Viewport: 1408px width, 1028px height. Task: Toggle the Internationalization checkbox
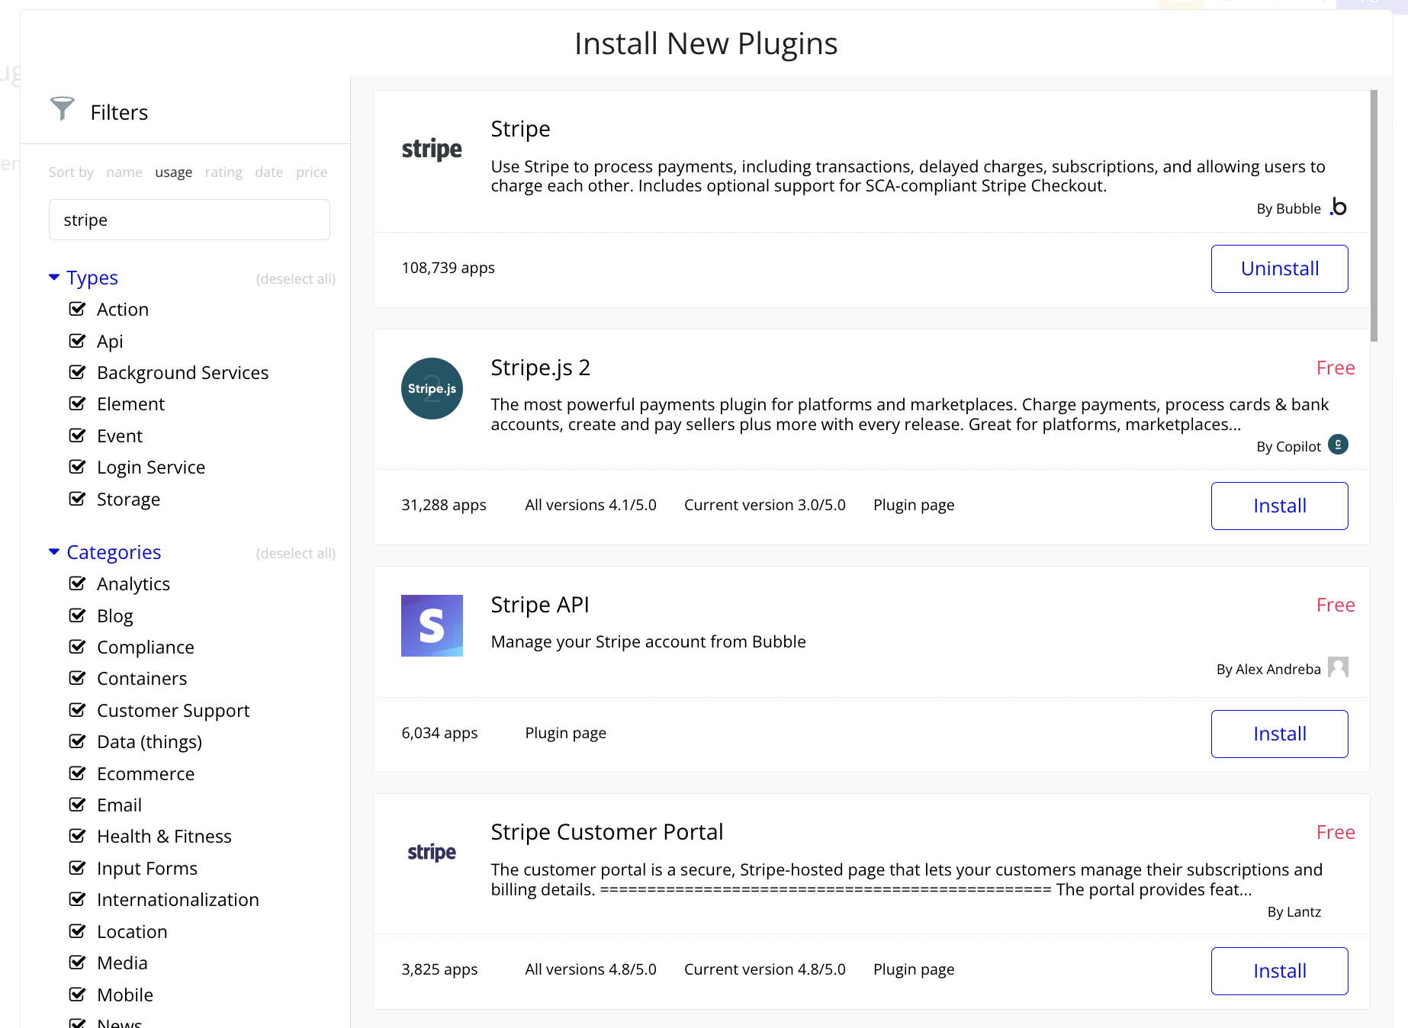77,899
